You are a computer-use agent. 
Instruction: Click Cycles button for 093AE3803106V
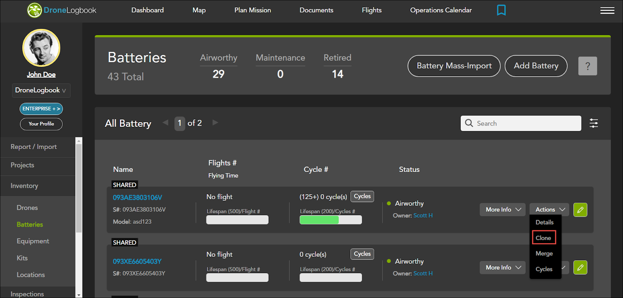point(362,196)
